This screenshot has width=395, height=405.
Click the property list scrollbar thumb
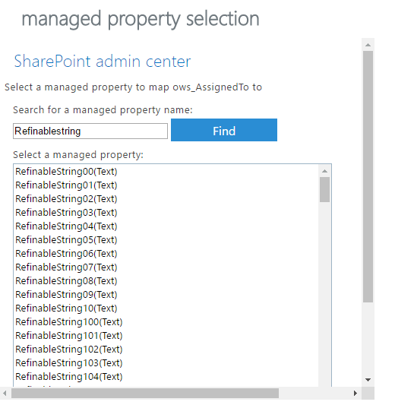324,189
